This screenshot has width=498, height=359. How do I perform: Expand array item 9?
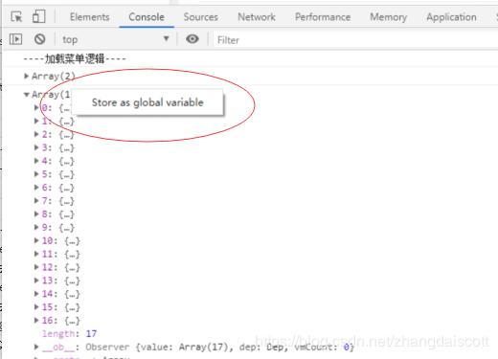pyautogui.click(x=36, y=227)
